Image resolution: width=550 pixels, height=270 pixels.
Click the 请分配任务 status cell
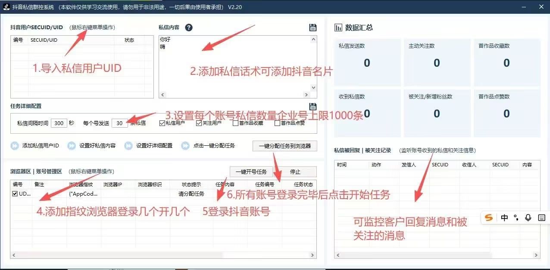pyautogui.click(x=191, y=194)
